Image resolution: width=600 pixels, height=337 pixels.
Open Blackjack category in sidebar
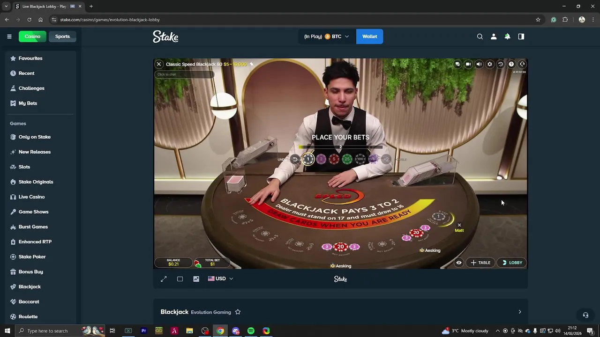point(41,287)
